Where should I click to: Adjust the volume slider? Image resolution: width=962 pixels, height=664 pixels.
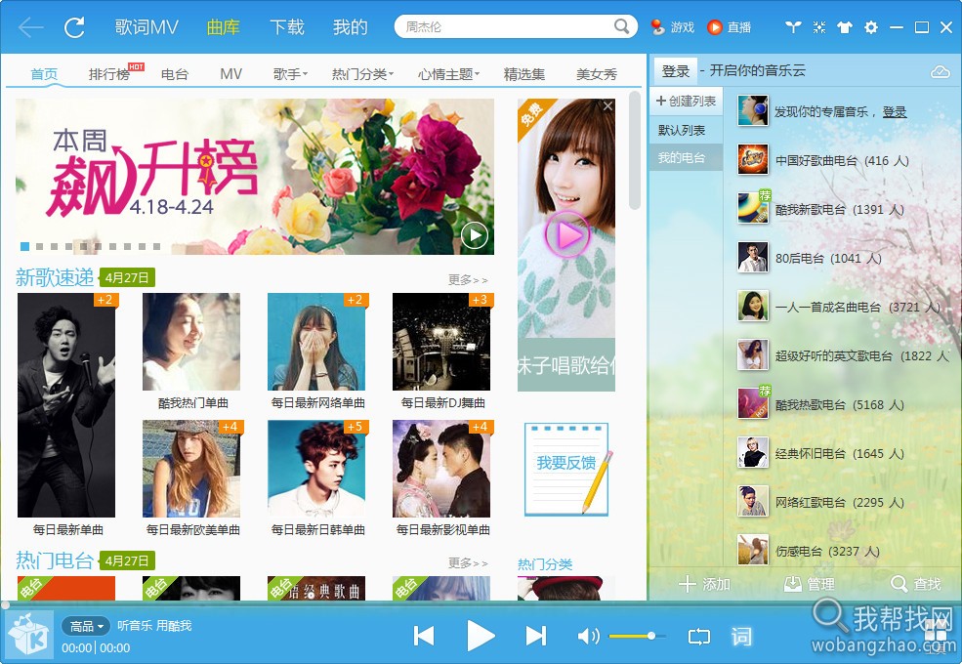[x=636, y=636]
